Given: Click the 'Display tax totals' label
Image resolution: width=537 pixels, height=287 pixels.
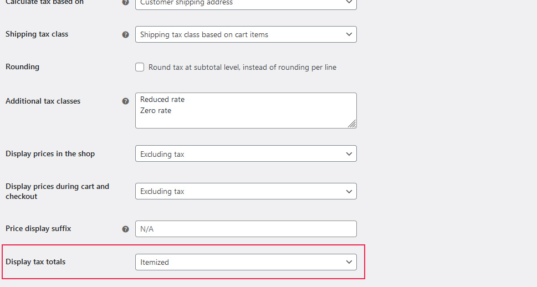Looking at the screenshot, I should pyautogui.click(x=35, y=262).
